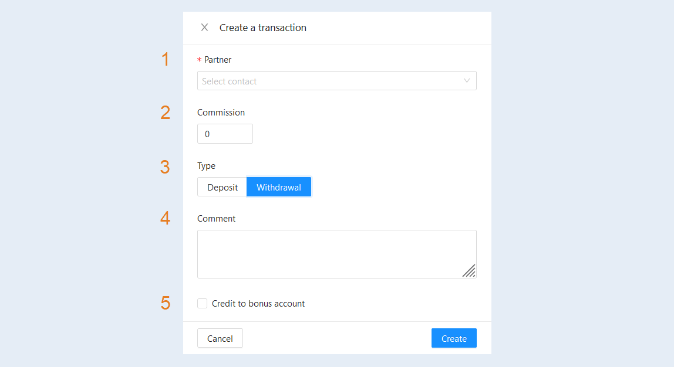Click the Type field label

pos(206,166)
